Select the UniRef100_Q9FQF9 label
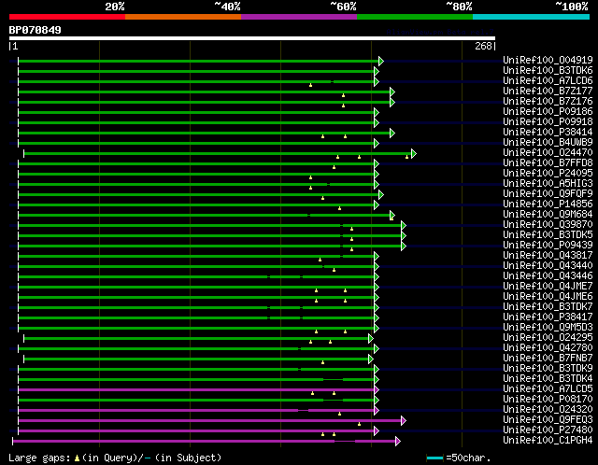The image size is (598, 465). (548, 194)
